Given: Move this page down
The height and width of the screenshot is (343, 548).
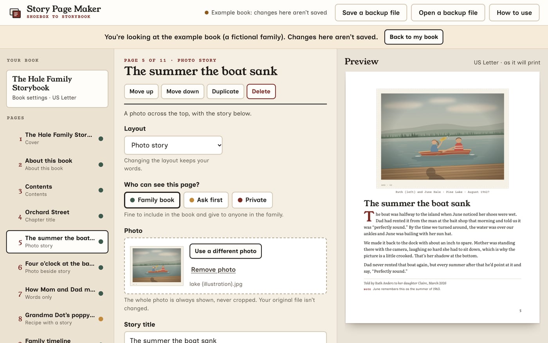Looking at the screenshot, I should 182,91.
